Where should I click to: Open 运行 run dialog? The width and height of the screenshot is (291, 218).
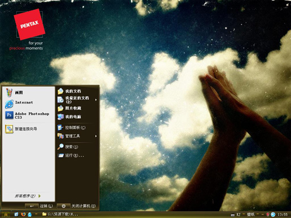point(77,155)
